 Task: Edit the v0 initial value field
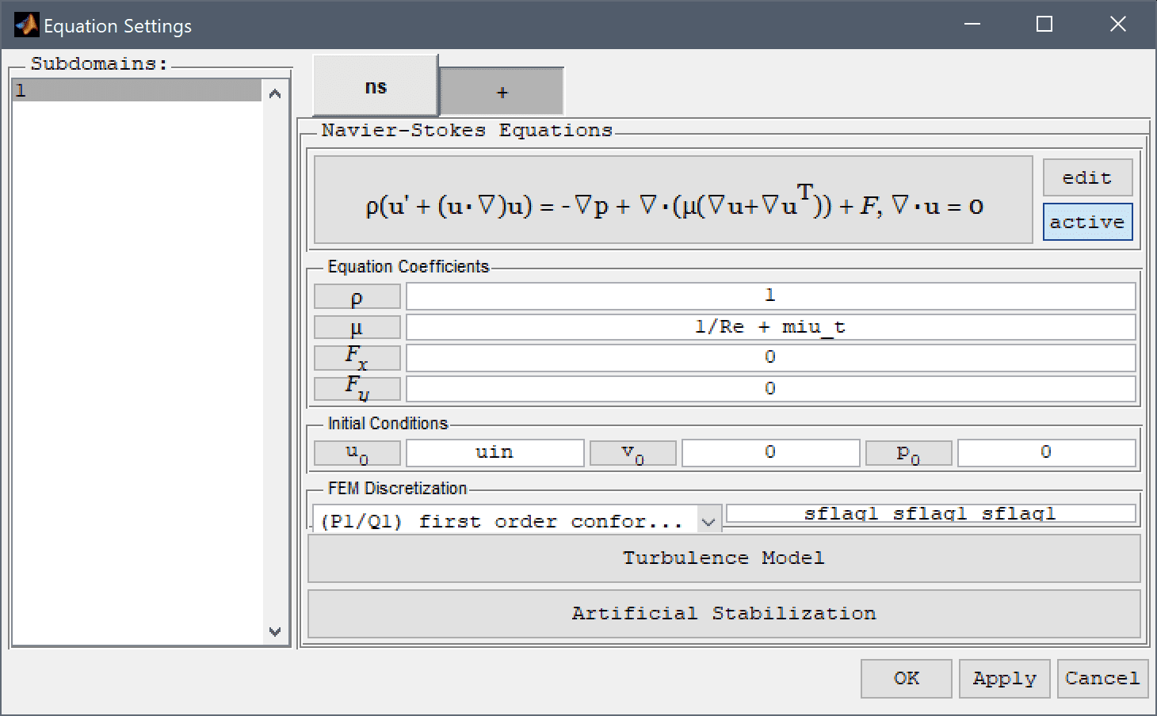pyautogui.click(x=770, y=452)
